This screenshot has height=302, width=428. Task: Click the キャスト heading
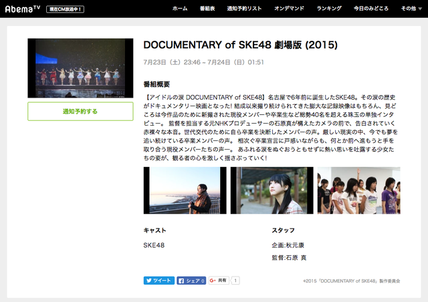click(x=154, y=231)
